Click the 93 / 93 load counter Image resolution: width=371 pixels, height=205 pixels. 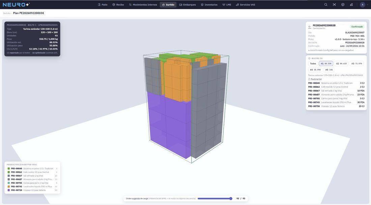[x=240, y=199]
